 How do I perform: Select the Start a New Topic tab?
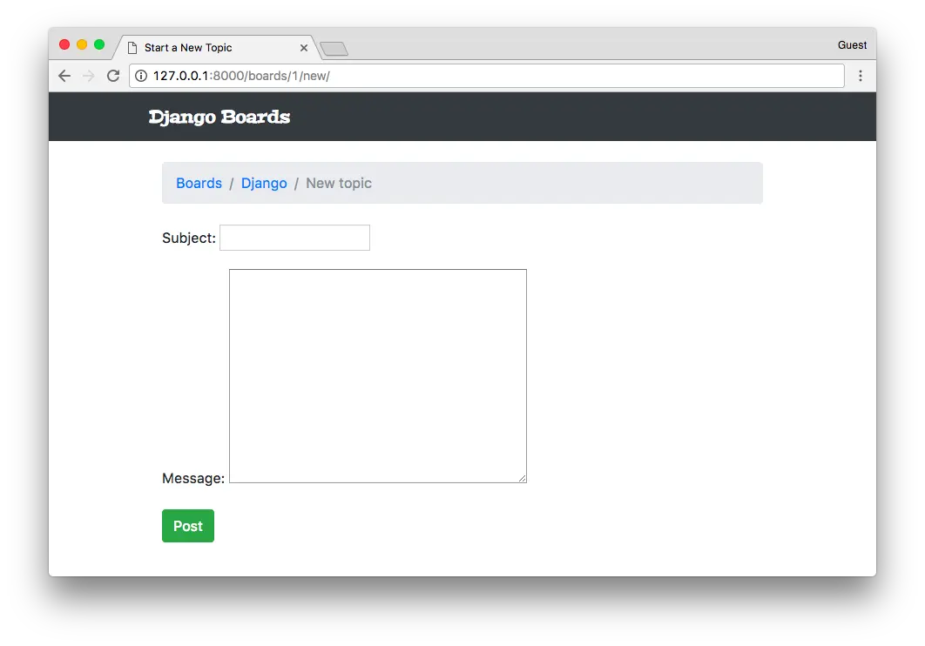coord(217,48)
